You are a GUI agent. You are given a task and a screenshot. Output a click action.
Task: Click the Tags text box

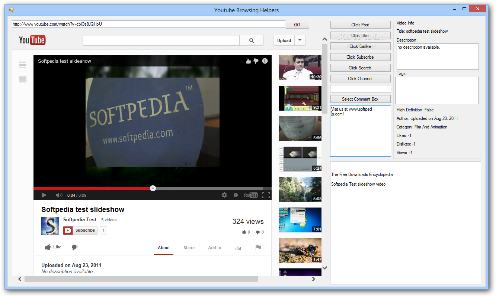pos(437,91)
